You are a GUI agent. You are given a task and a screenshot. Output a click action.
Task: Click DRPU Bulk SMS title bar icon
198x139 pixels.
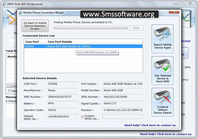[4, 4]
